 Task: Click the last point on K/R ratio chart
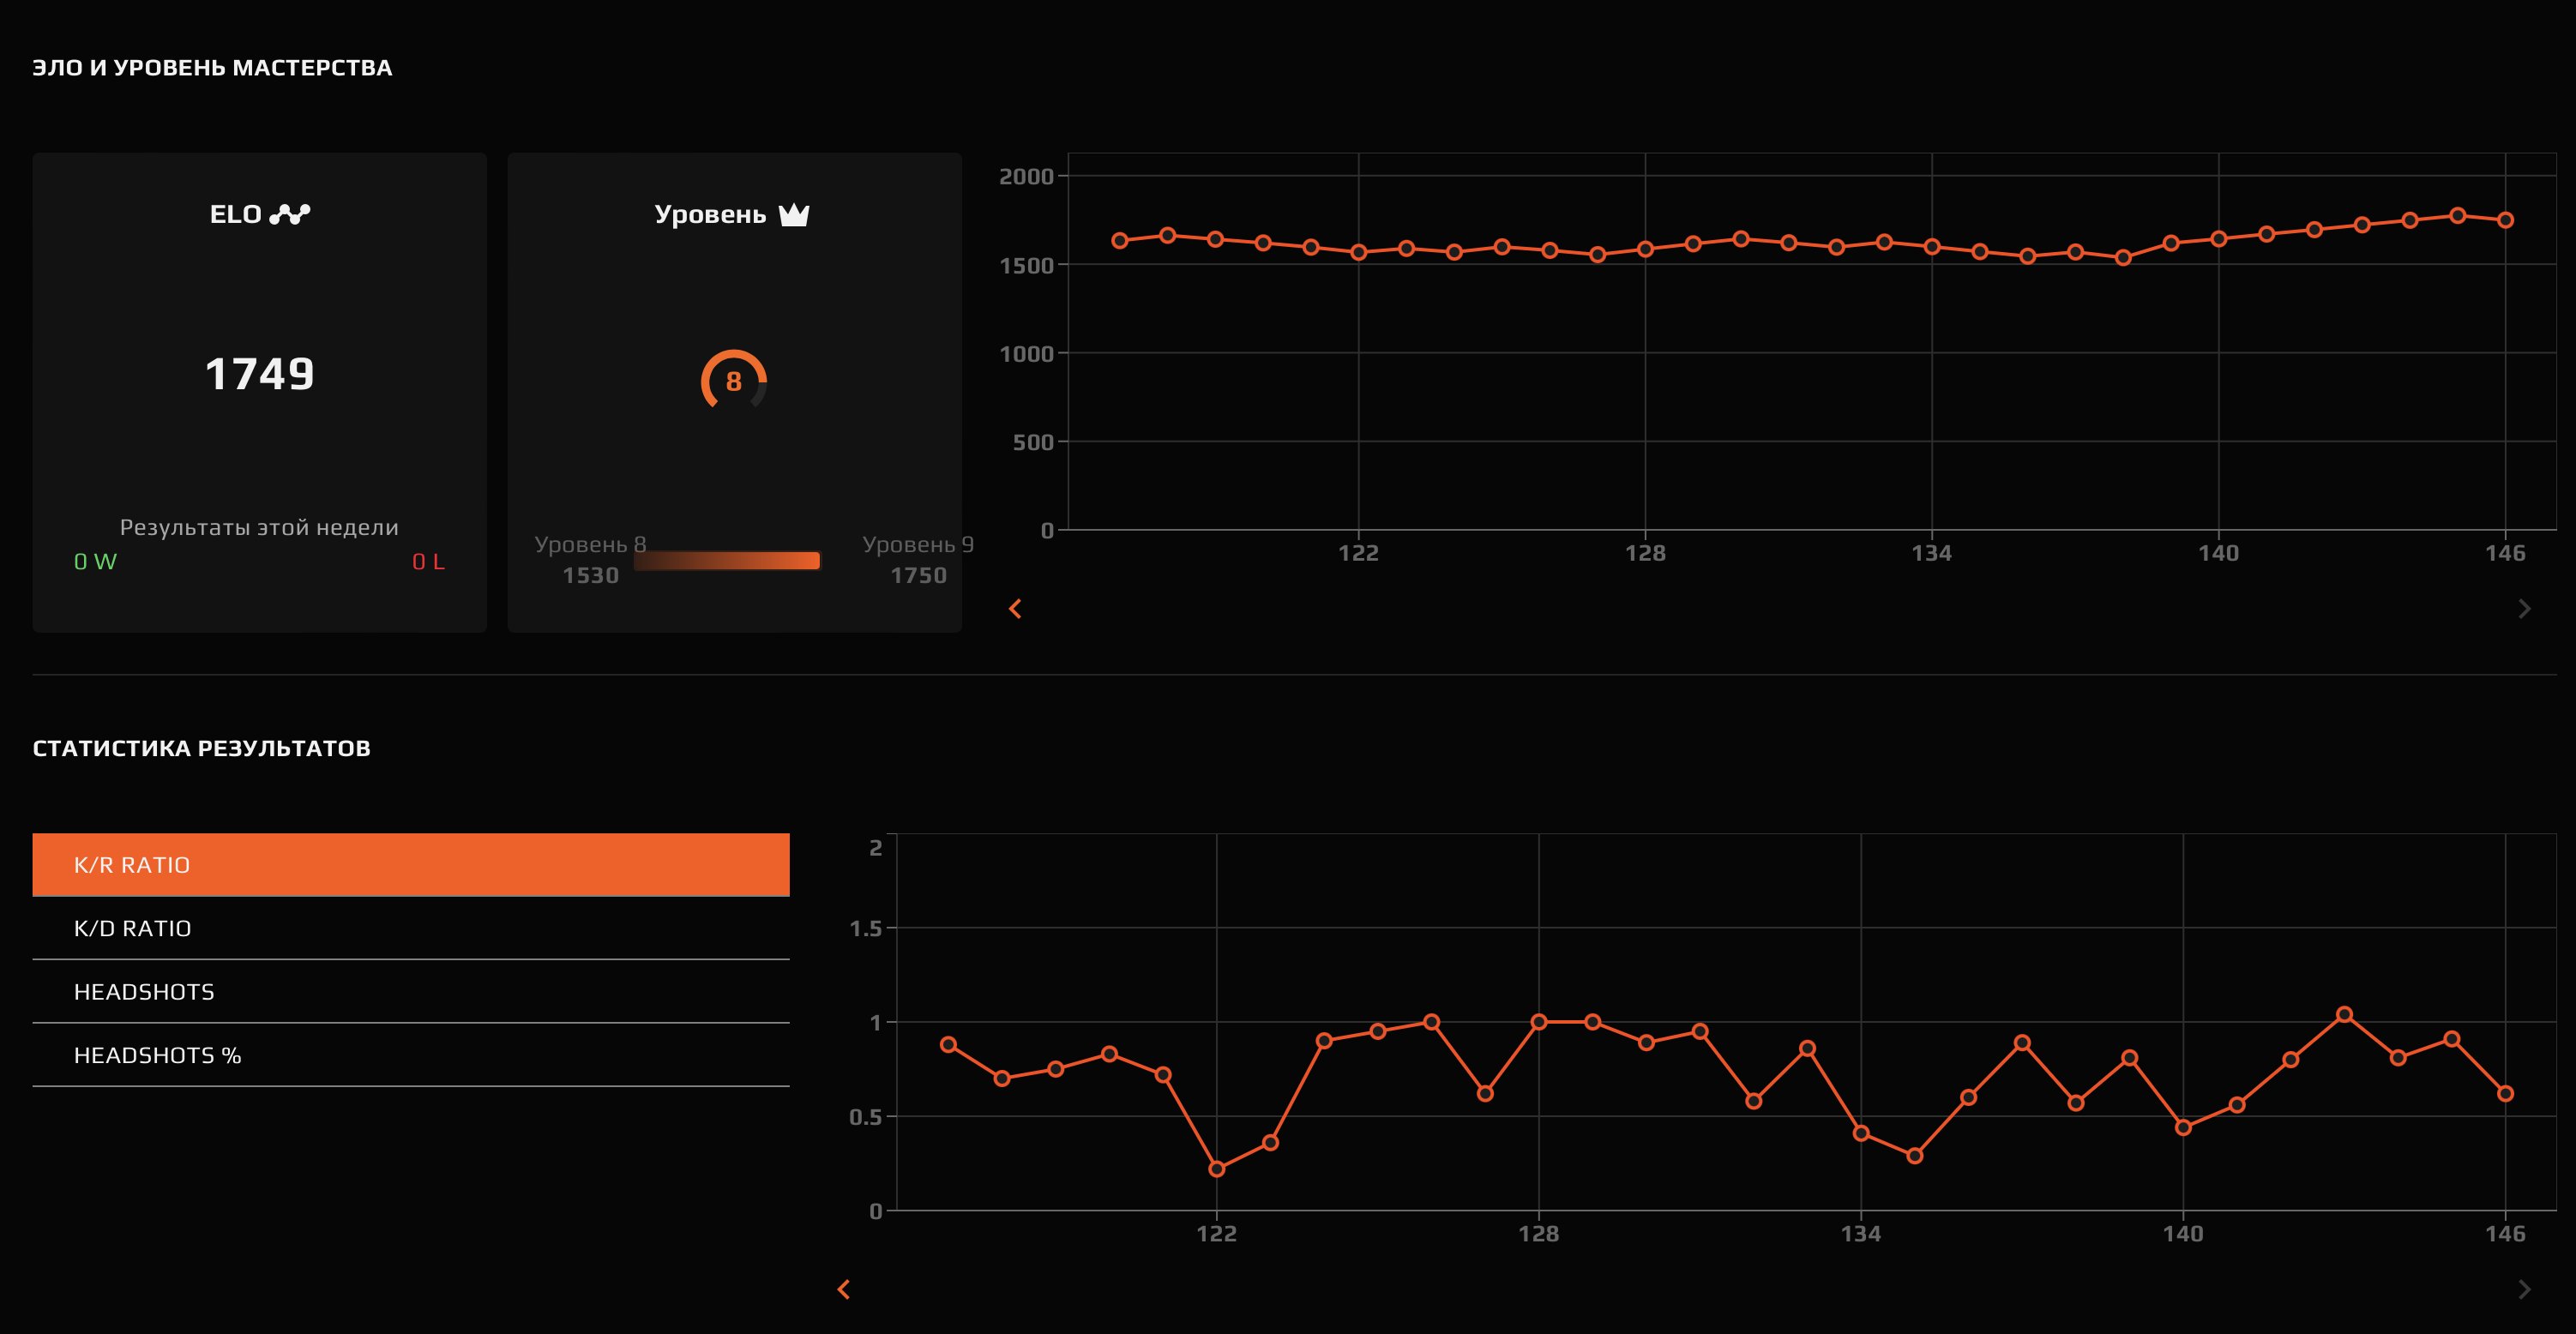click(x=2505, y=1093)
